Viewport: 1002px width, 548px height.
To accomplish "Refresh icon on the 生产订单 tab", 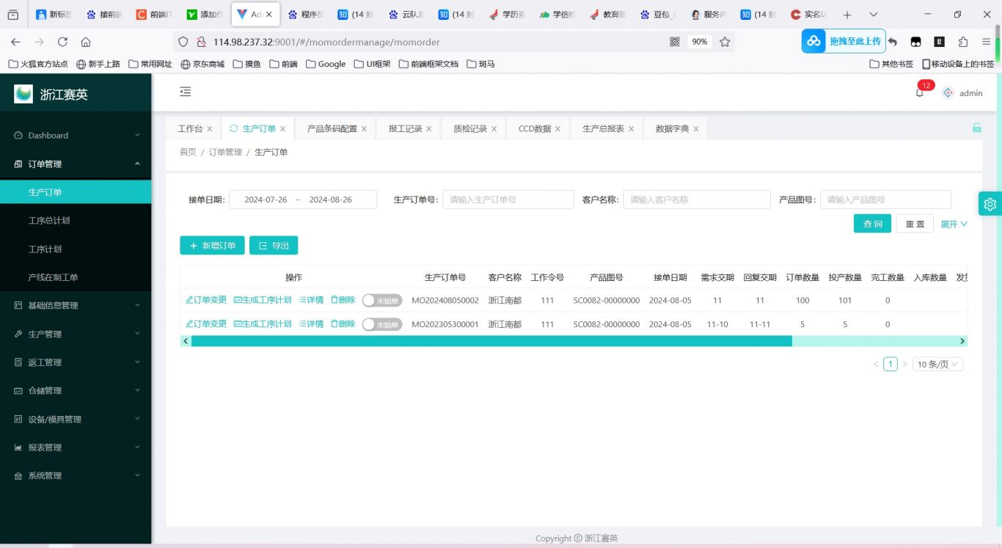I will click(x=234, y=128).
